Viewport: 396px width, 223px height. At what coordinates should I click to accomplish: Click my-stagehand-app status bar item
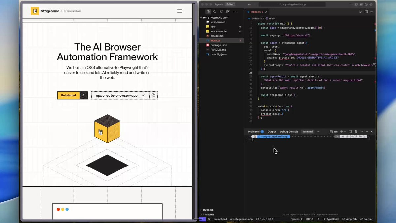[x=242, y=219]
